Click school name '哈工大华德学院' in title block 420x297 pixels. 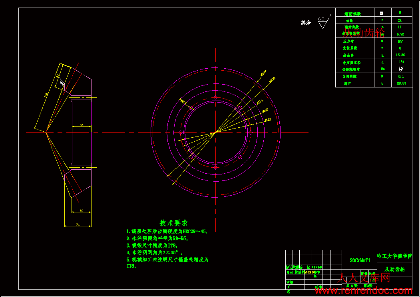click(x=394, y=256)
